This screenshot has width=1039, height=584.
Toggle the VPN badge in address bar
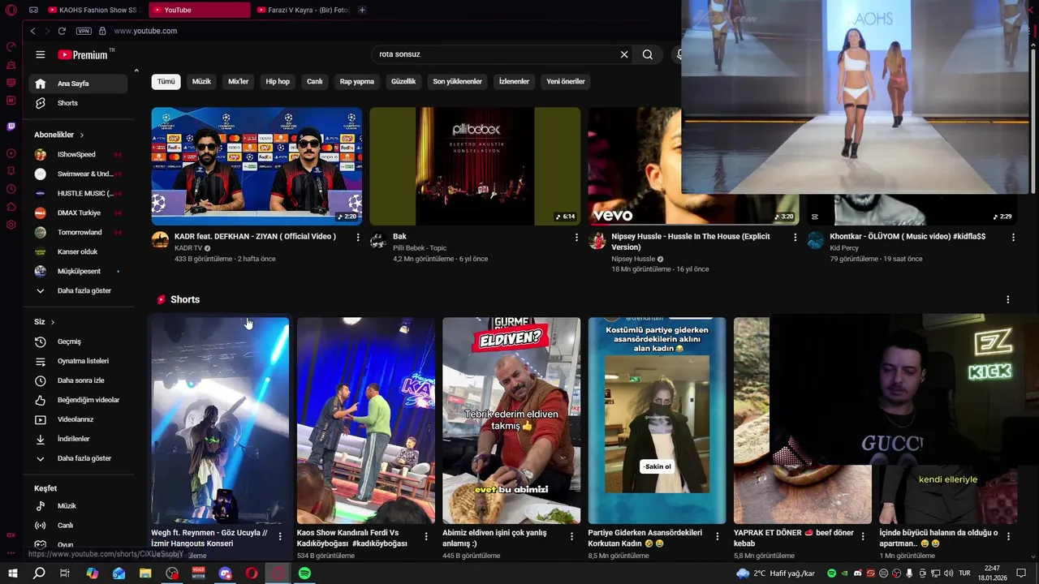(84, 31)
